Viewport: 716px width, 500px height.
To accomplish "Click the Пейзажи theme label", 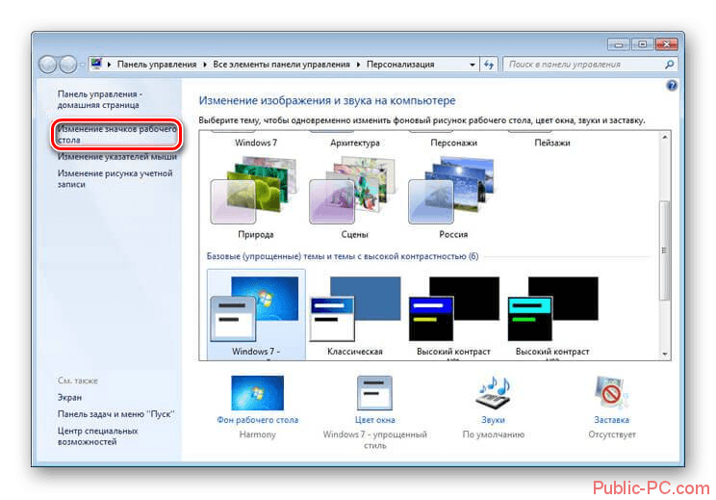I will [x=552, y=143].
